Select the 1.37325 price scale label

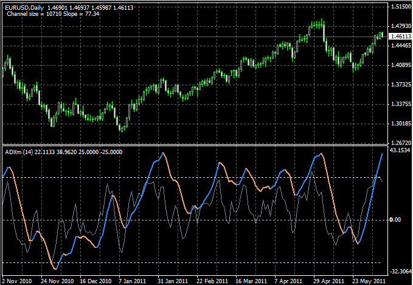(401, 85)
